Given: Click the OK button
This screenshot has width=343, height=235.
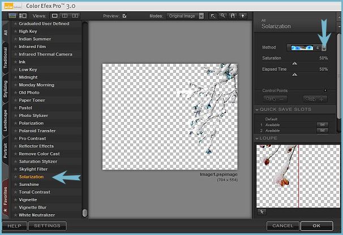Looking at the screenshot, I should 316,226.
